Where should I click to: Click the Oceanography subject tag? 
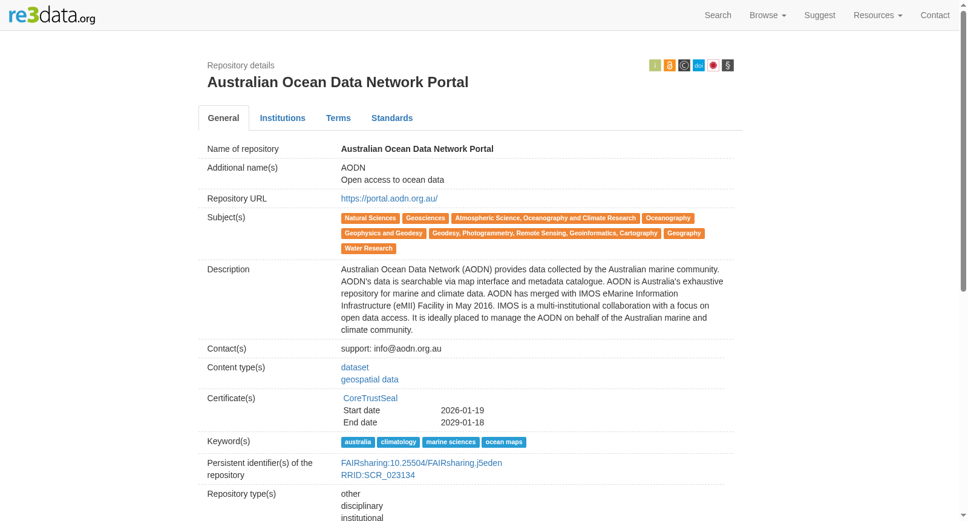668,218
